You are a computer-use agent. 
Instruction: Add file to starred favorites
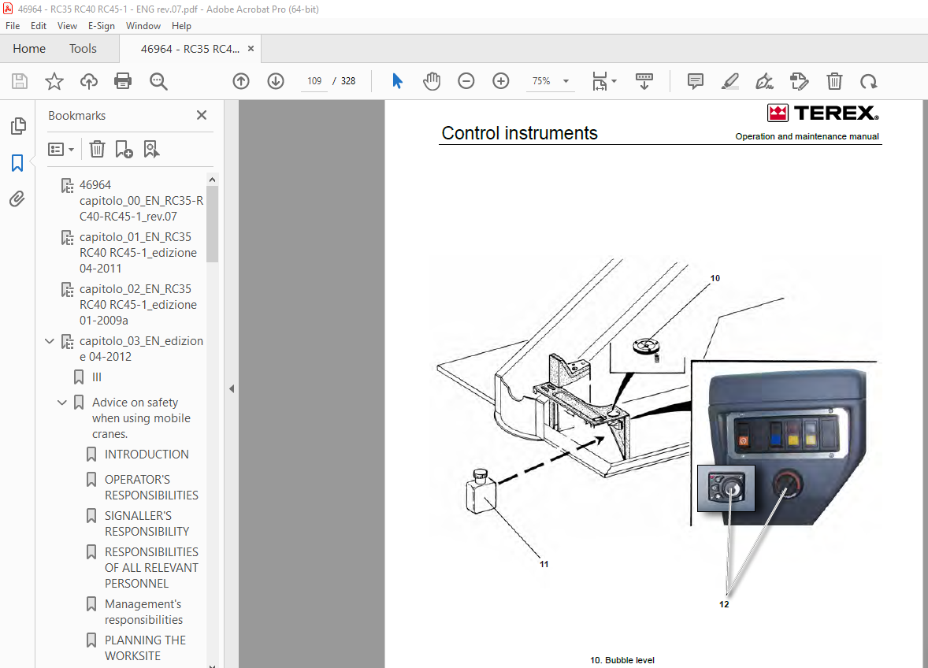[54, 81]
